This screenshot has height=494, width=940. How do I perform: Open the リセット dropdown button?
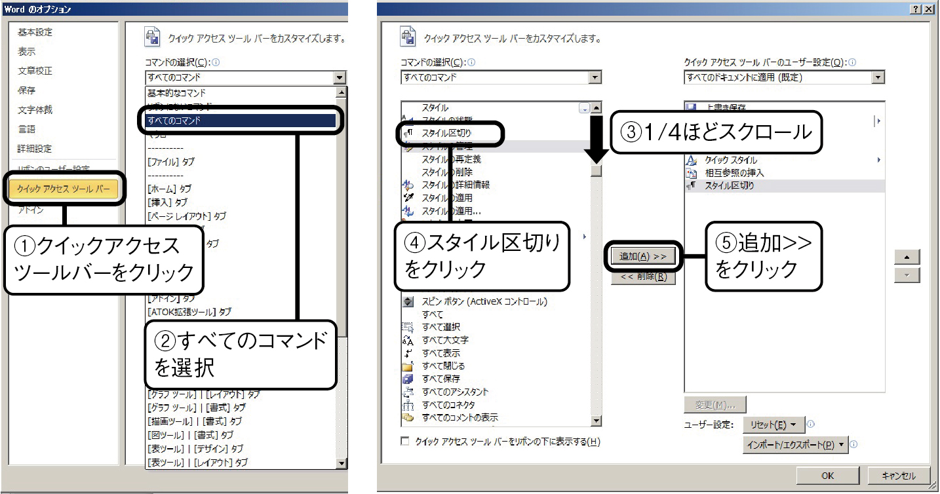click(x=774, y=425)
